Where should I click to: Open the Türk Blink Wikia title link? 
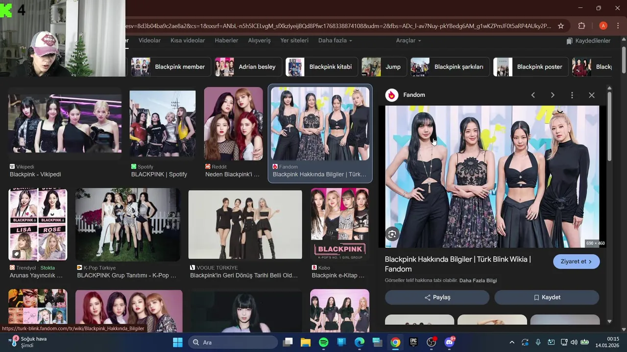(458, 264)
